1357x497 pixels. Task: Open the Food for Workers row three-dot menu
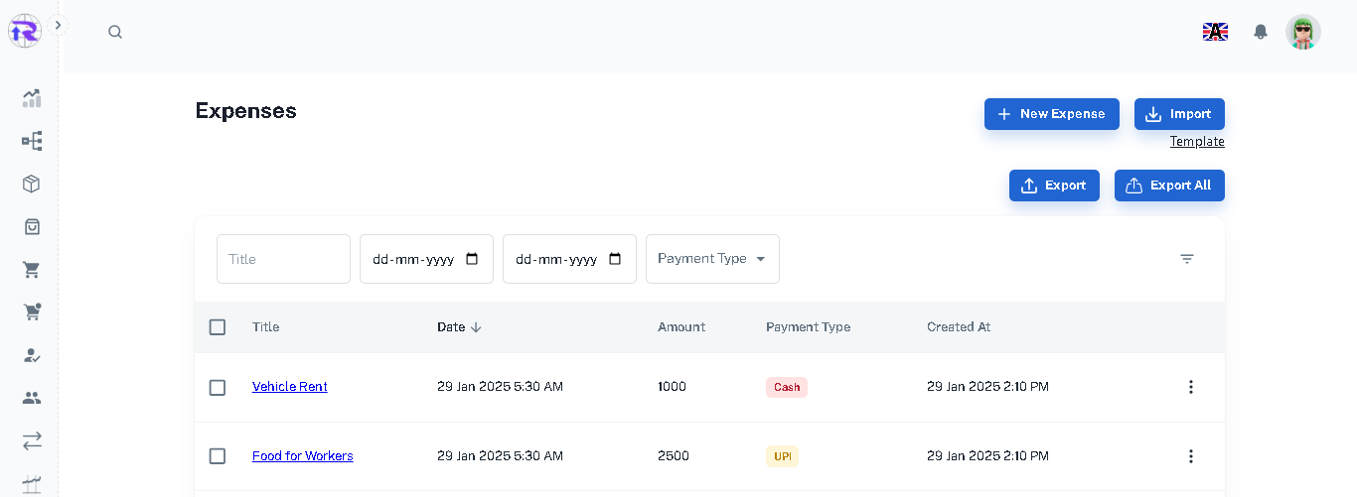[x=1191, y=456]
